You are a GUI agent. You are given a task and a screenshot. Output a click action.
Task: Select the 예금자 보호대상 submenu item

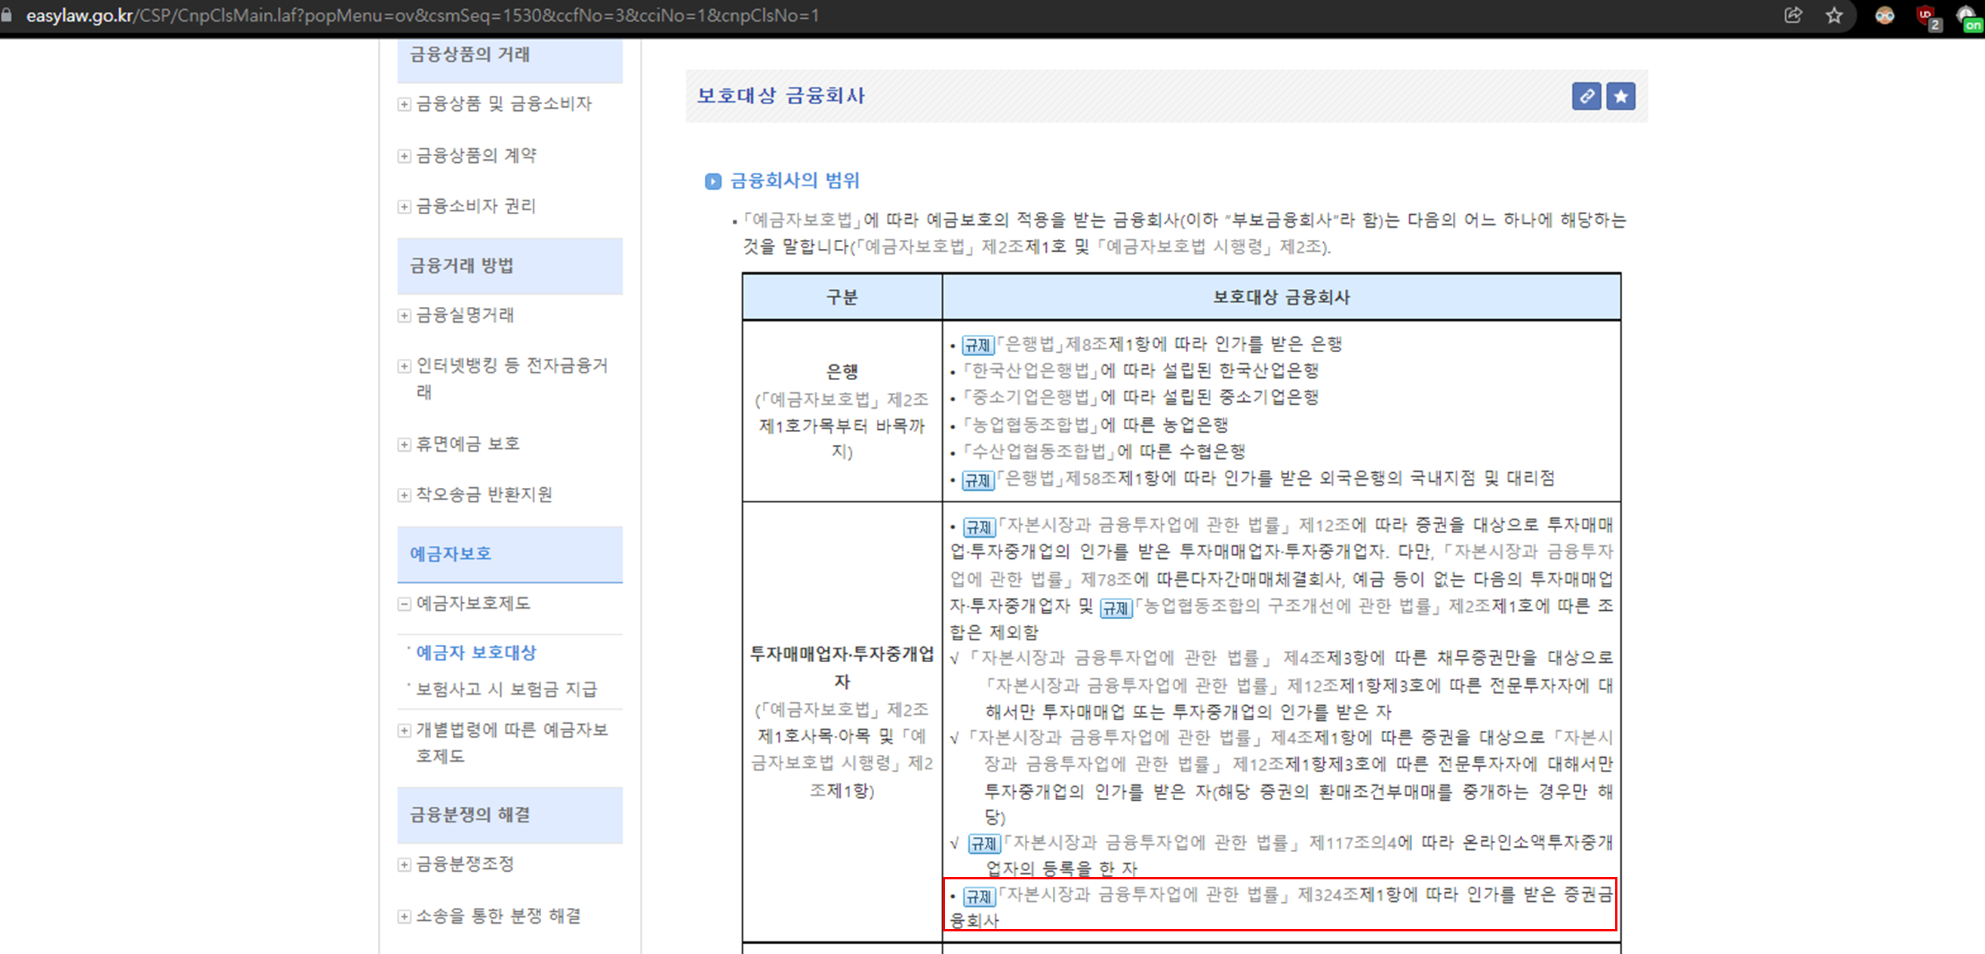(x=475, y=653)
